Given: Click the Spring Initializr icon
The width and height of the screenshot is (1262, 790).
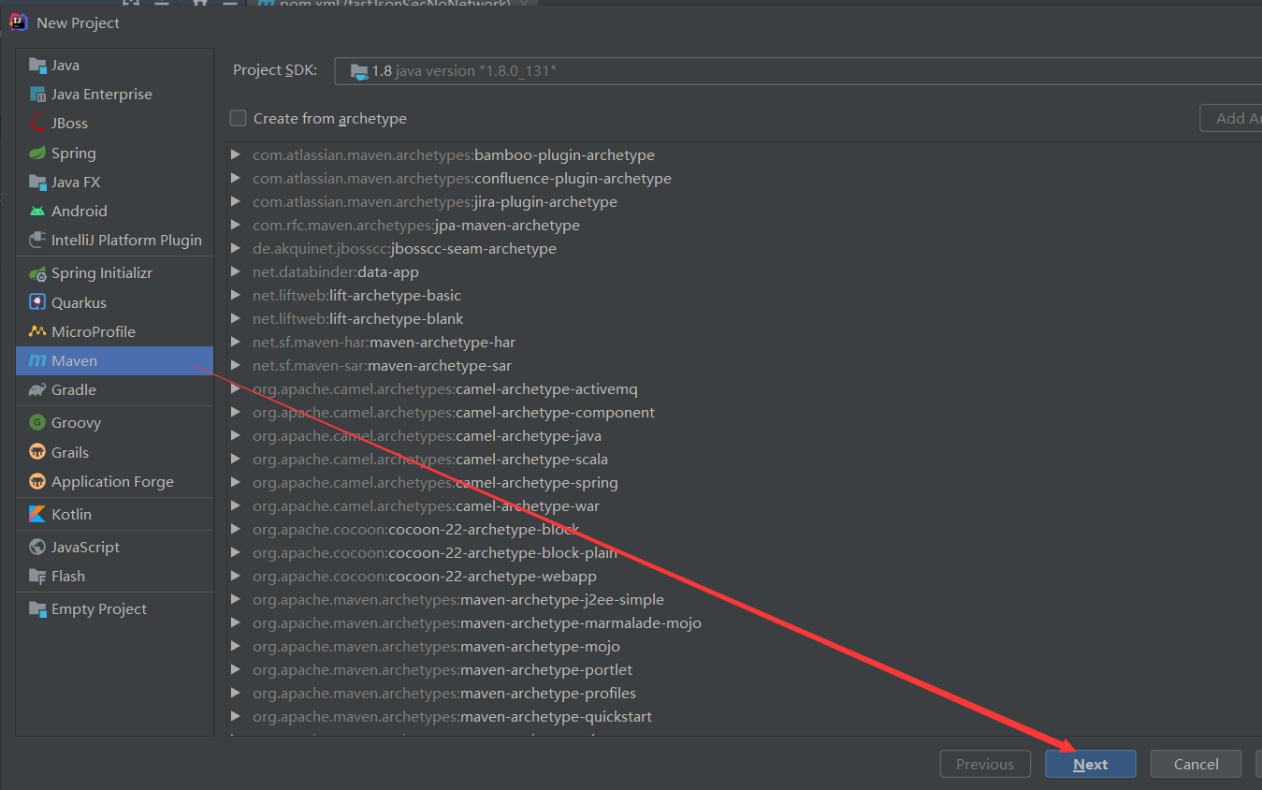Looking at the screenshot, I should pos(37,274).
